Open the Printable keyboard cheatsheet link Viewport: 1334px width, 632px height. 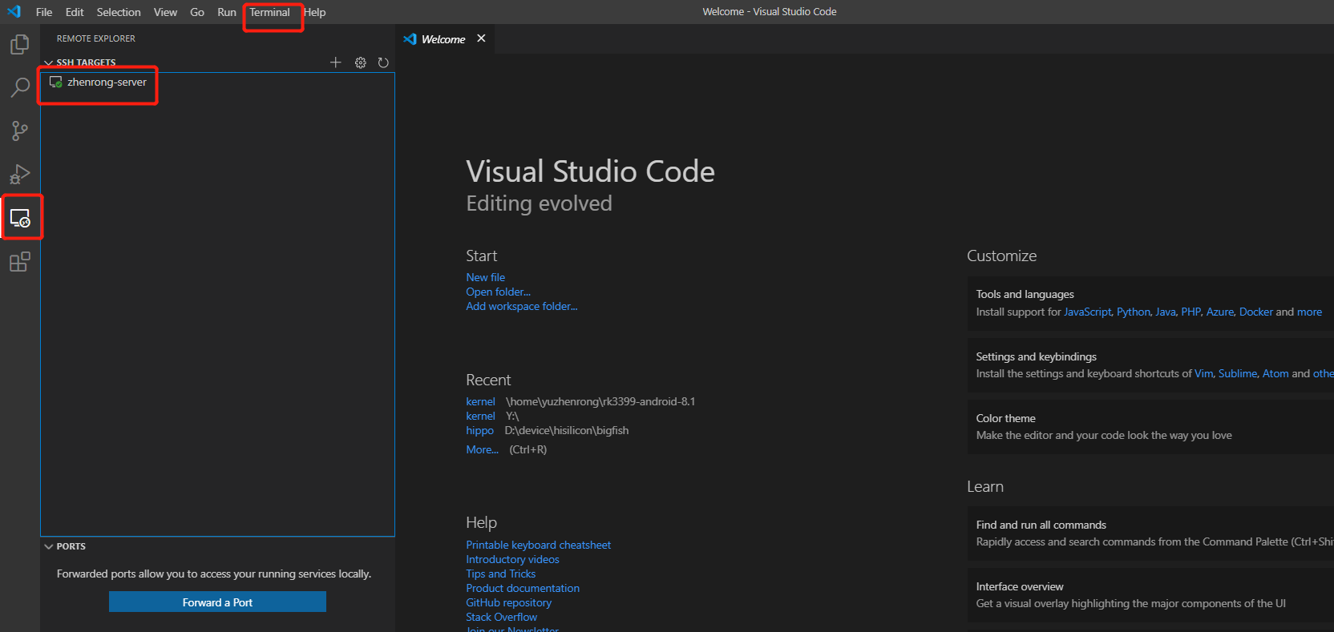pyautogui.click(x=538, y=545)
